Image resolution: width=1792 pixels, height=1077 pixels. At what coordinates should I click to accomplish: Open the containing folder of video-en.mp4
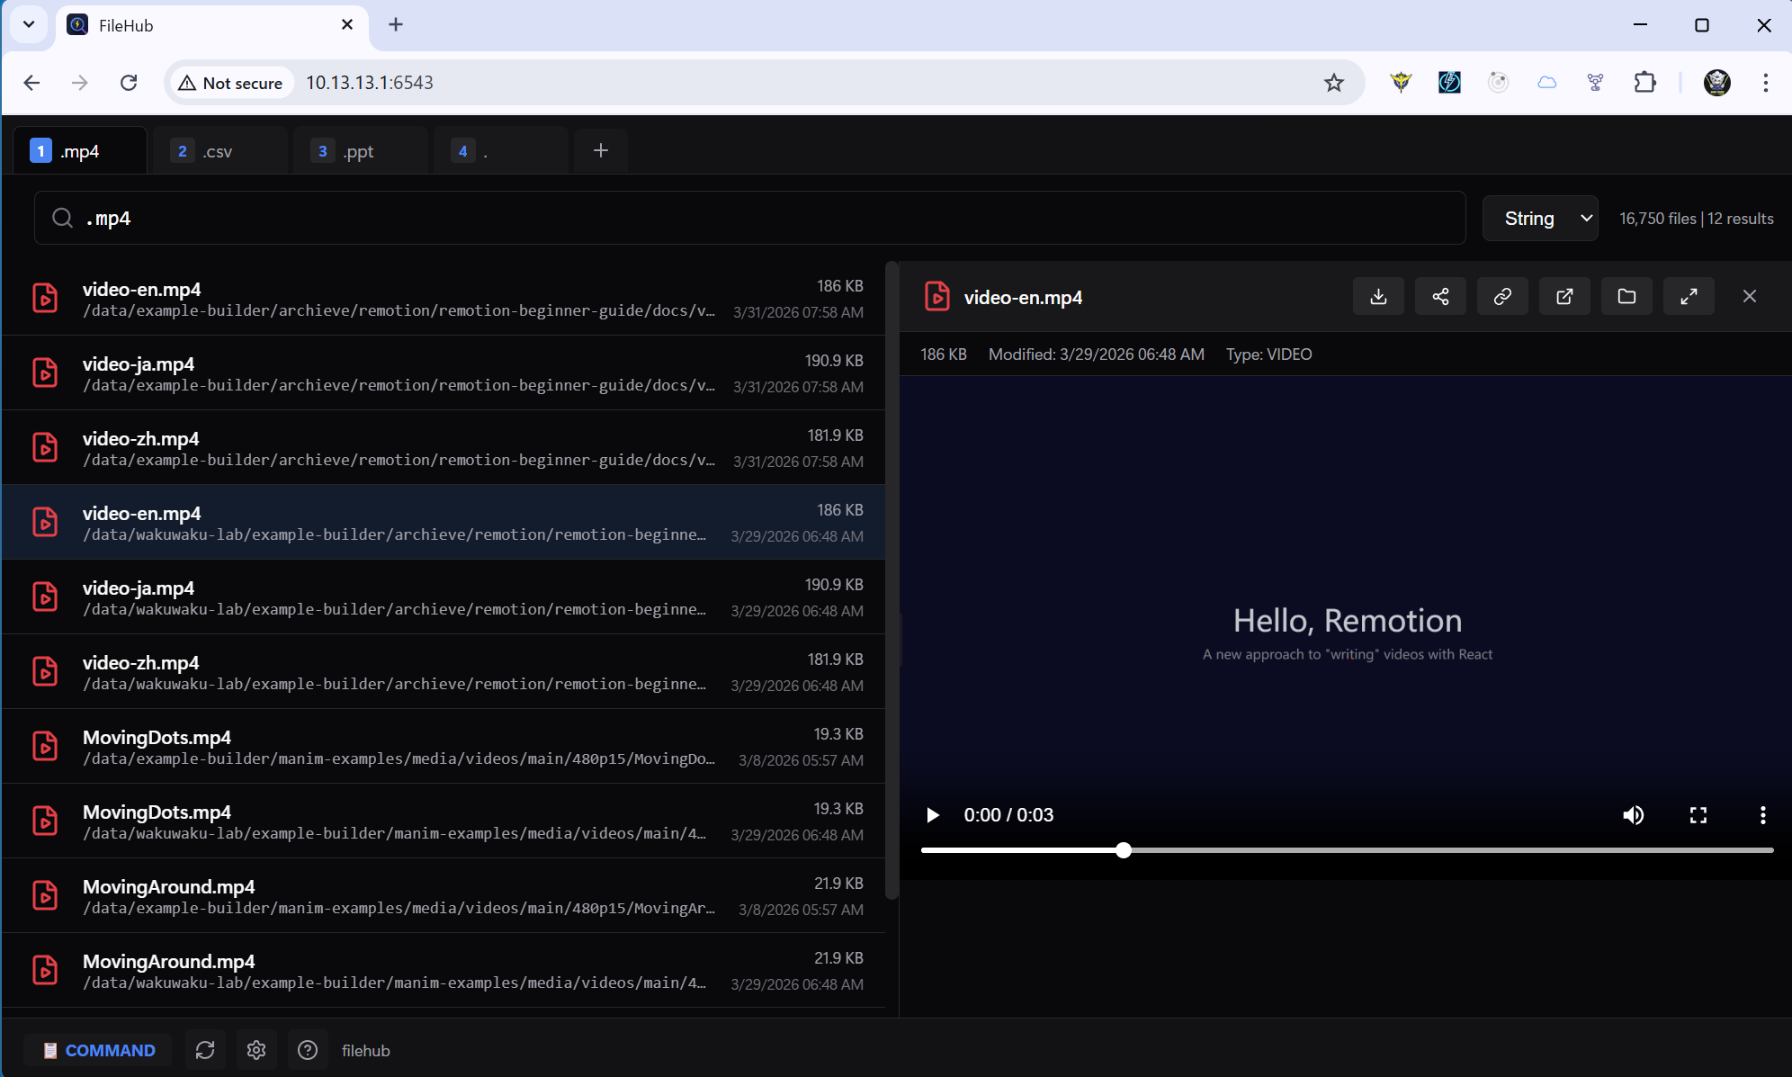tap(1626, 296)
